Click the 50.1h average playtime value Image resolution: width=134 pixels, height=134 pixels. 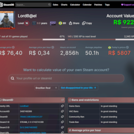tap(92, 53)
